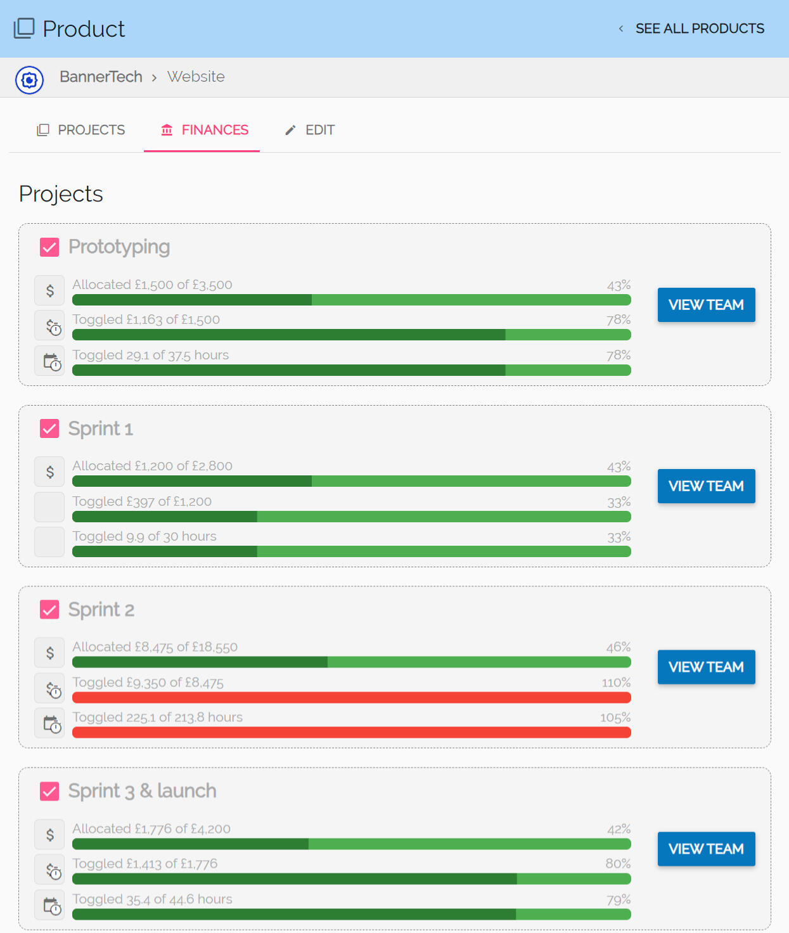
Task: Open SEE ALL PRODUCTS link
Action: pos(700,29)
